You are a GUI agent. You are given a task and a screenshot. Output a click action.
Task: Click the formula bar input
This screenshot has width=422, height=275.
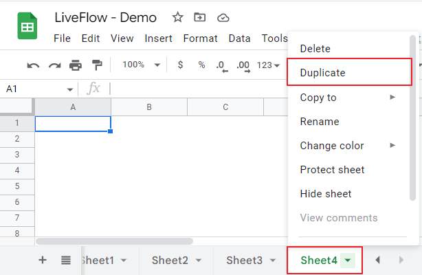pyautogui.click(x=198, y=89)
